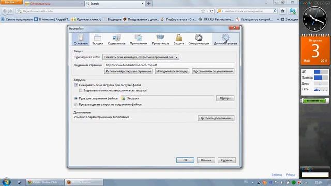Switch to the Chrome taskbar window
The image size is (331, 186).
coord(45,182)
